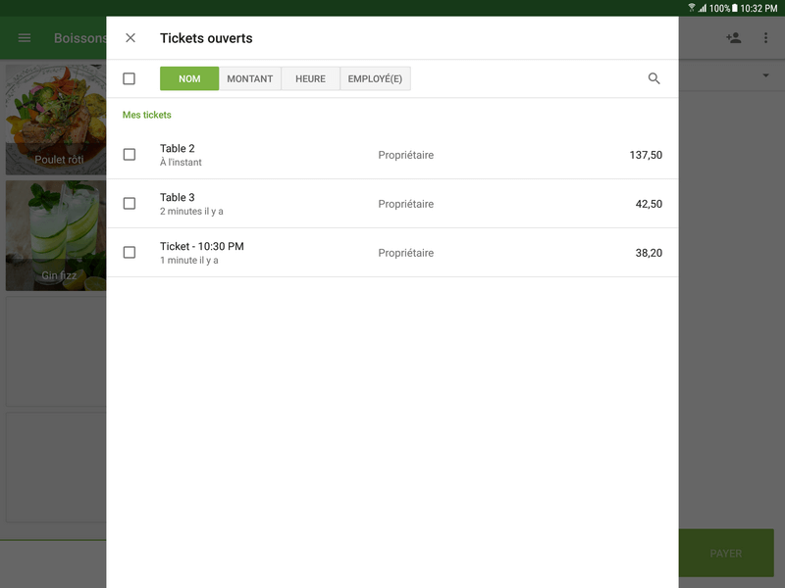Viewport: 785px width, 588px height.
Task: Open the navigation hamburger menu
Action: (x=24, y=37)
